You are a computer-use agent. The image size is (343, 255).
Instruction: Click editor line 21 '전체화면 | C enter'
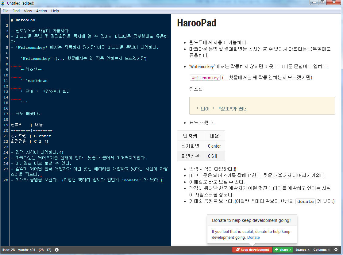(x=31, y=136)
